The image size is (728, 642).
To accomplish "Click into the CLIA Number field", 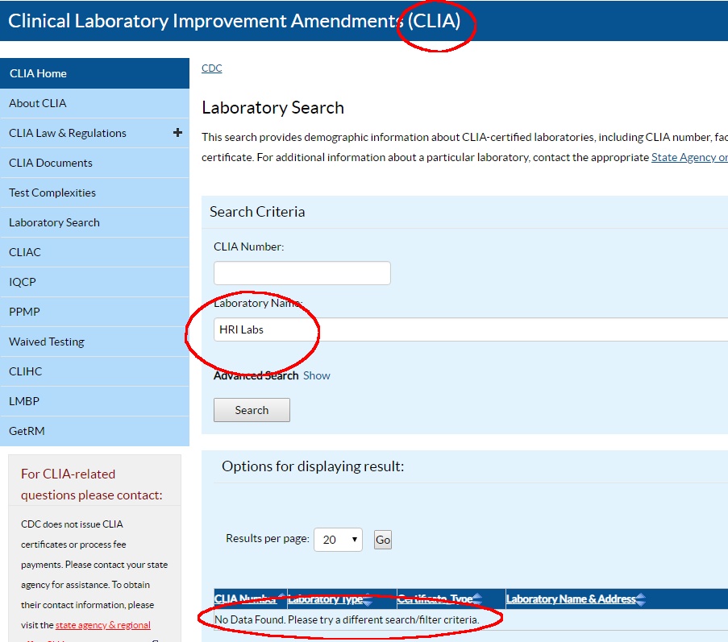I will pos(302,273).
